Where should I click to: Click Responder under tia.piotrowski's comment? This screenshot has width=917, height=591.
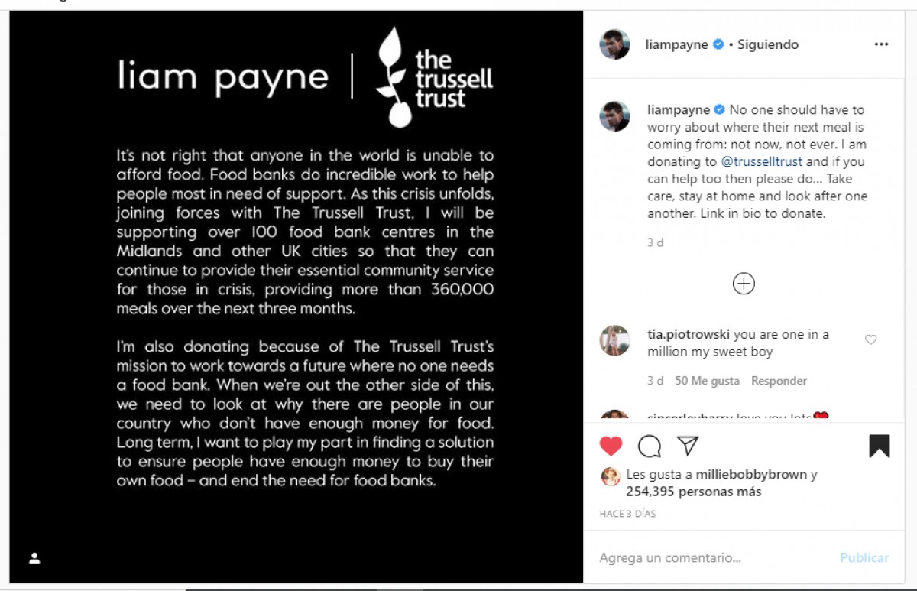click(779, 381)
